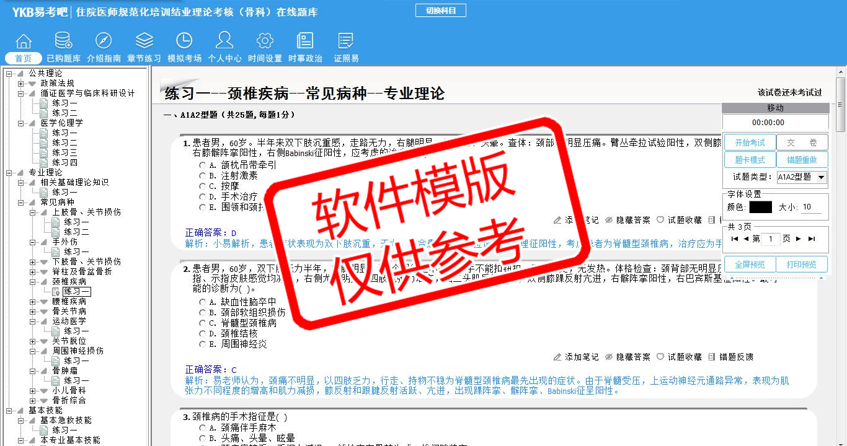This screenshot has height=446, width=847.
Task: Select option A 颈枕吊带牵引 for question 1
Action: point(202,165)
